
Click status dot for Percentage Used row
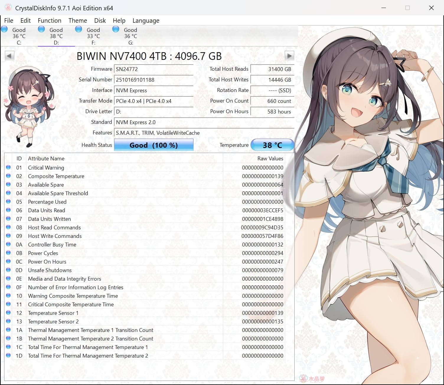[x=9, y=202]
